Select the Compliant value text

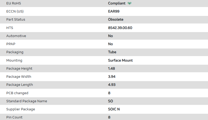pyautogui.click(x=117, y=3)
